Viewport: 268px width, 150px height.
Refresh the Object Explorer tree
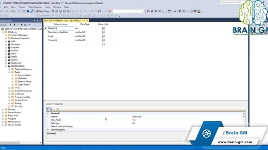tap(26, 25)
